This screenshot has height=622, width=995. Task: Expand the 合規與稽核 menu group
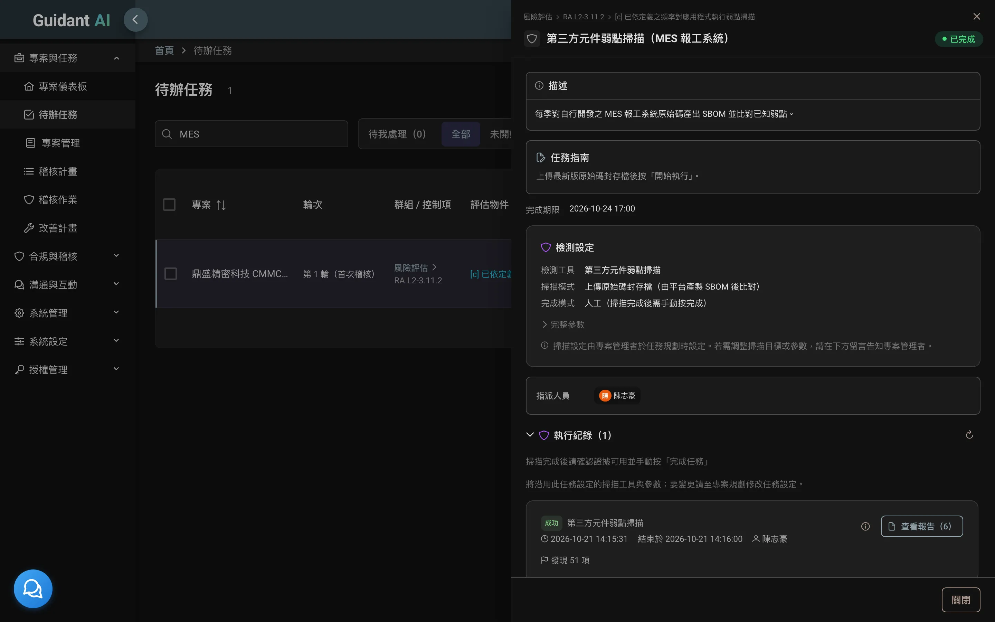point(116,256)
